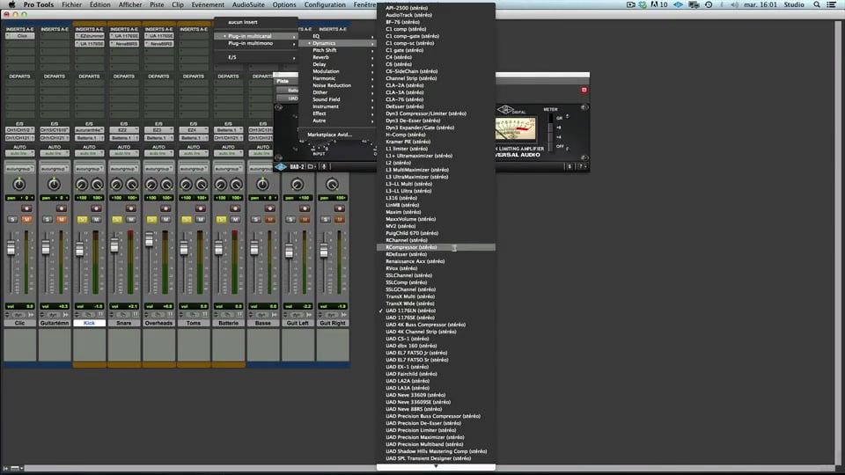Screen dimensions: 845x475
Task: Toggle mute on Basse track
Action: (x=269, y=219)
